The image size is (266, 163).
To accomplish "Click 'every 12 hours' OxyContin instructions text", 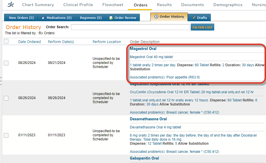I will (x=197, y=100).
